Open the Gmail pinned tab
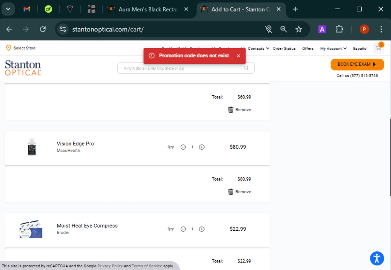Screen dimensions: 391x270 point(27,9)
